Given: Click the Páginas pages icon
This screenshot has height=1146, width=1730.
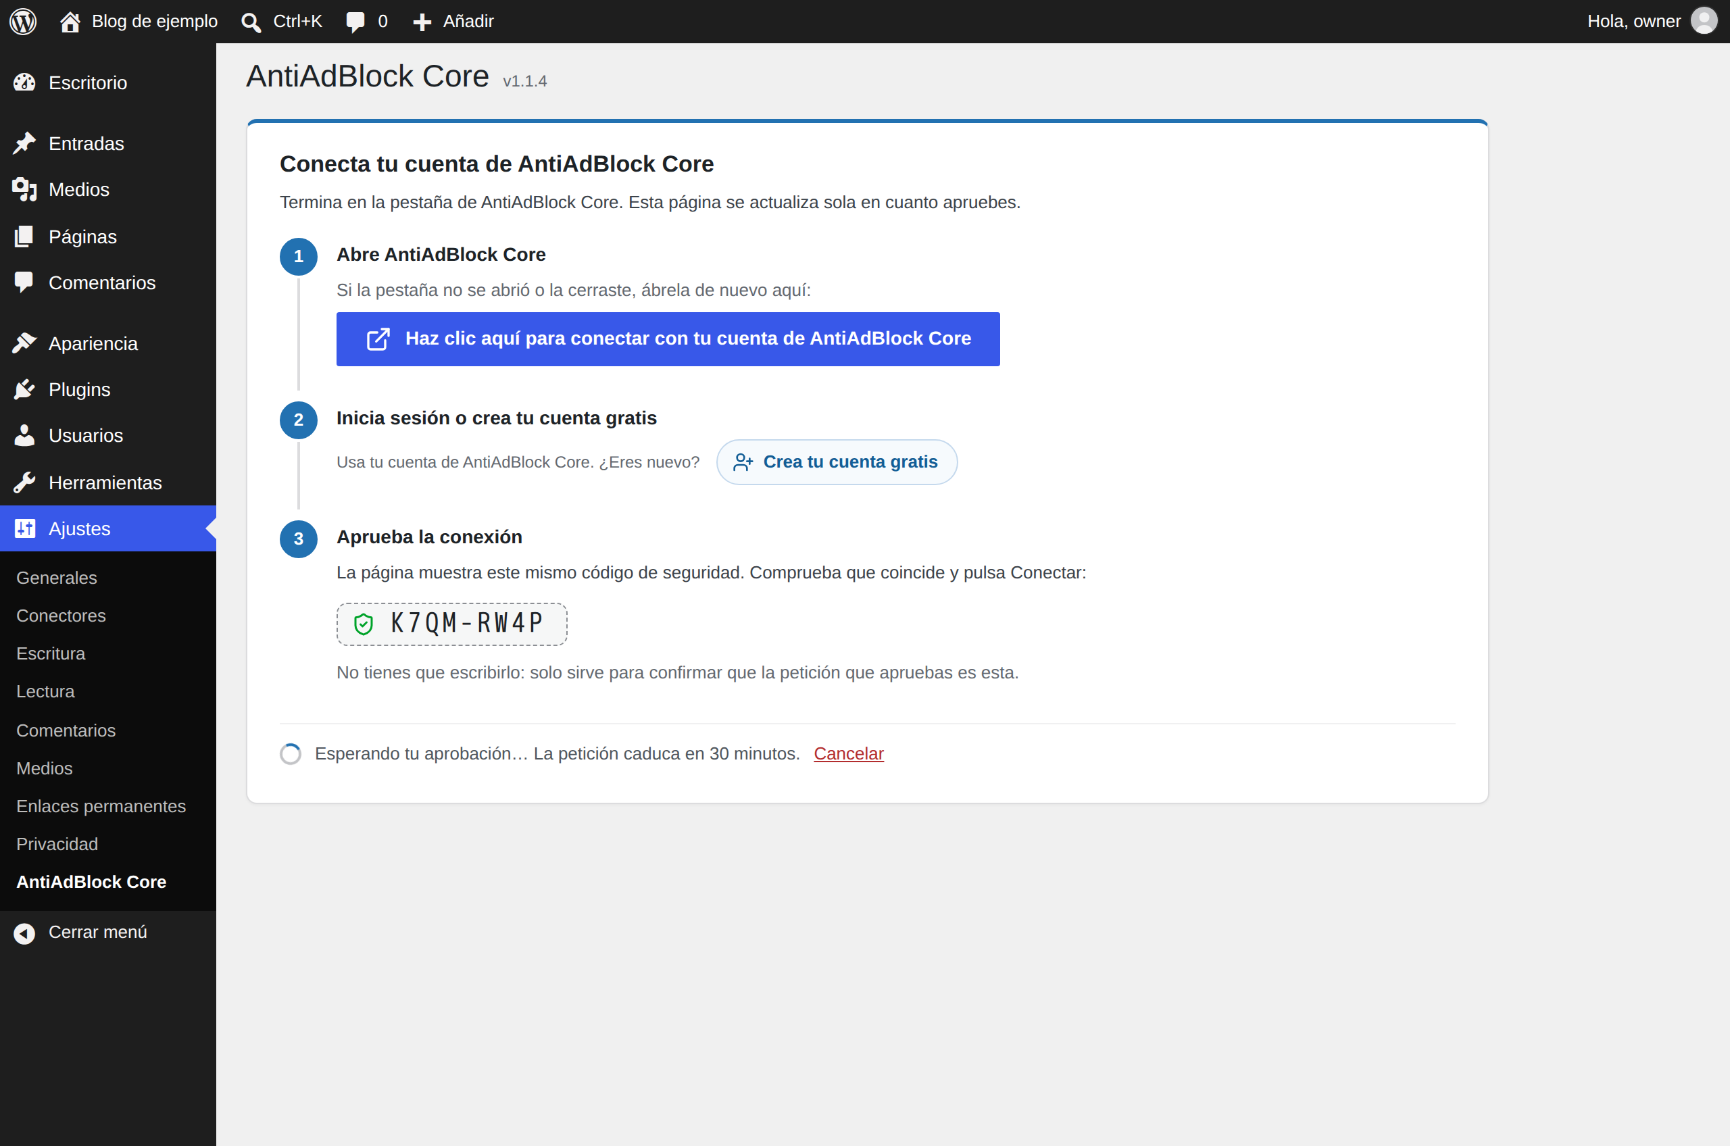Looking at the screenshot, I should click(x=24, y=236).
